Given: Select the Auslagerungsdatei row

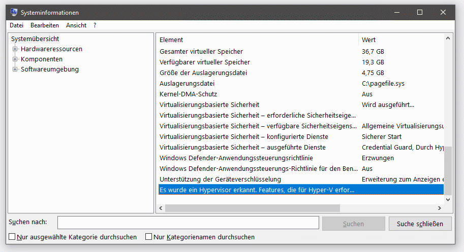Looking at the screenshot, I should 301,84.
